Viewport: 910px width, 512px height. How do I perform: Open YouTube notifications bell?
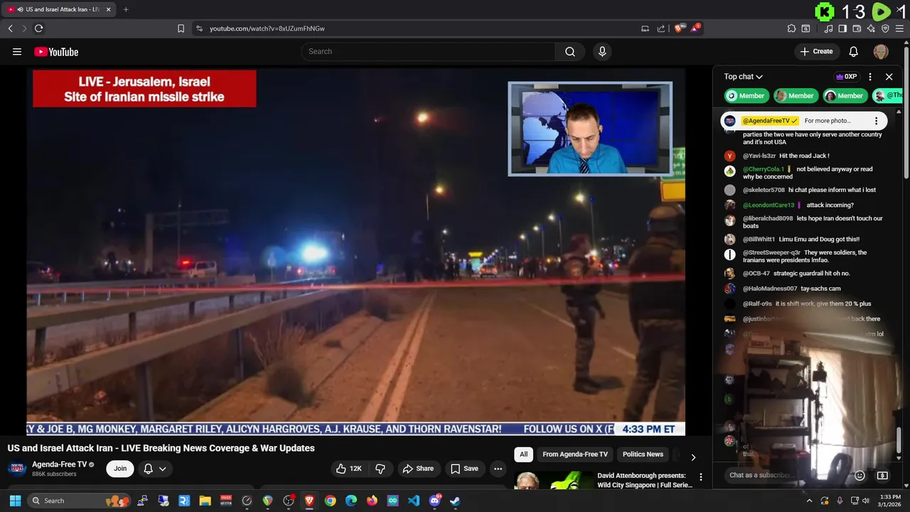(854, 51)
